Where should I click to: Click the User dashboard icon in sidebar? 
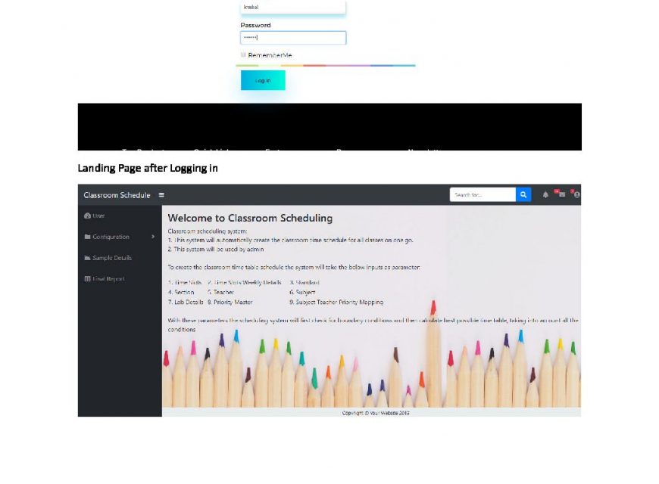(87, 216)
